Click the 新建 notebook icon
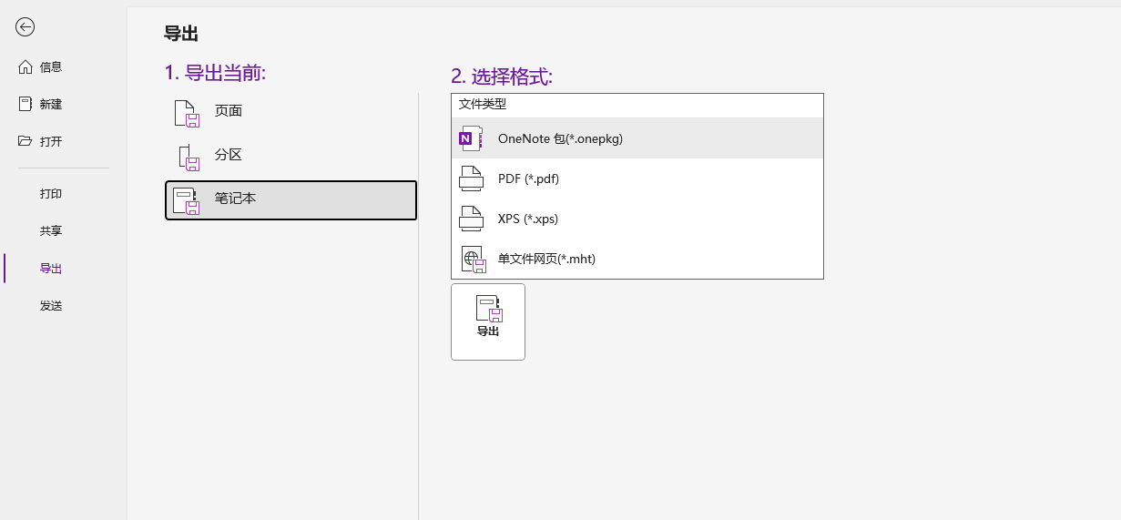1121x520 pixels. pos(25,104)
